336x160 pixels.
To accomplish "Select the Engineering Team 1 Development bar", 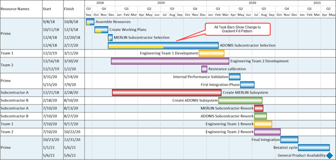I will pyautogui.click(x=212, y=53).
